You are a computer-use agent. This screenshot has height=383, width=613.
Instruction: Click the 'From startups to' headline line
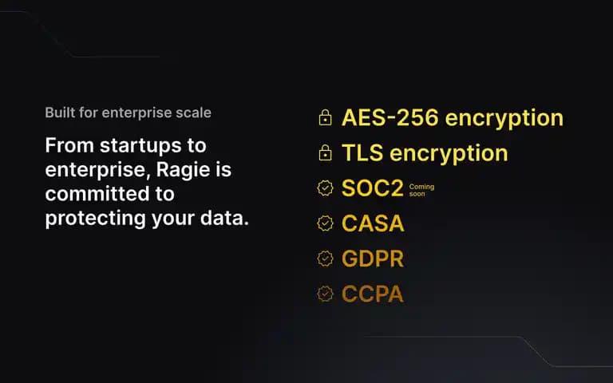pyautogui.click(x=125, y=145)
